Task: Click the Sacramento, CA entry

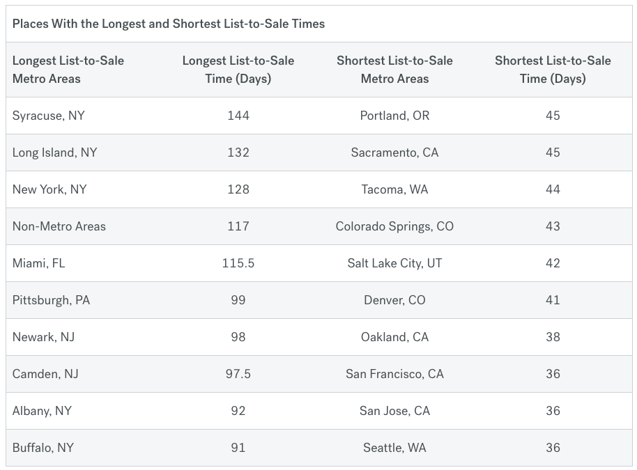Action: 394,152
